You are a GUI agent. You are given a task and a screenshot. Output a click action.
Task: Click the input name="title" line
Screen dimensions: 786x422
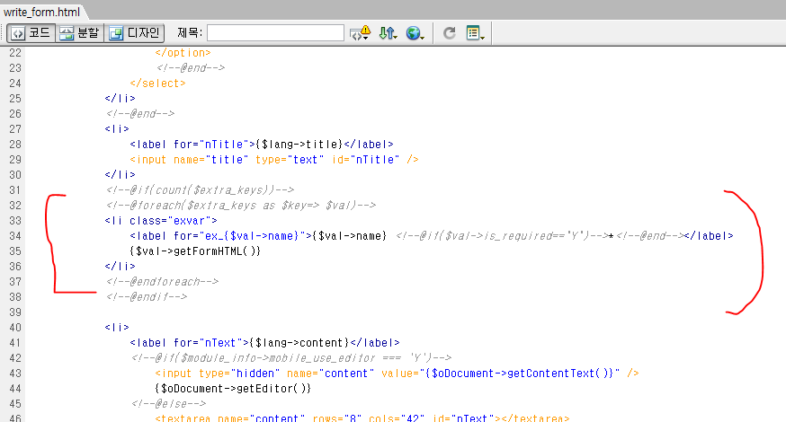(273, 160)
